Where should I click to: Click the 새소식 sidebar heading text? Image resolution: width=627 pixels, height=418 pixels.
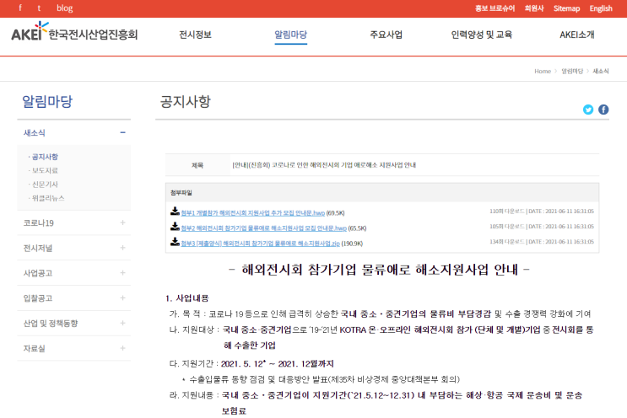[x=35, y=133]
